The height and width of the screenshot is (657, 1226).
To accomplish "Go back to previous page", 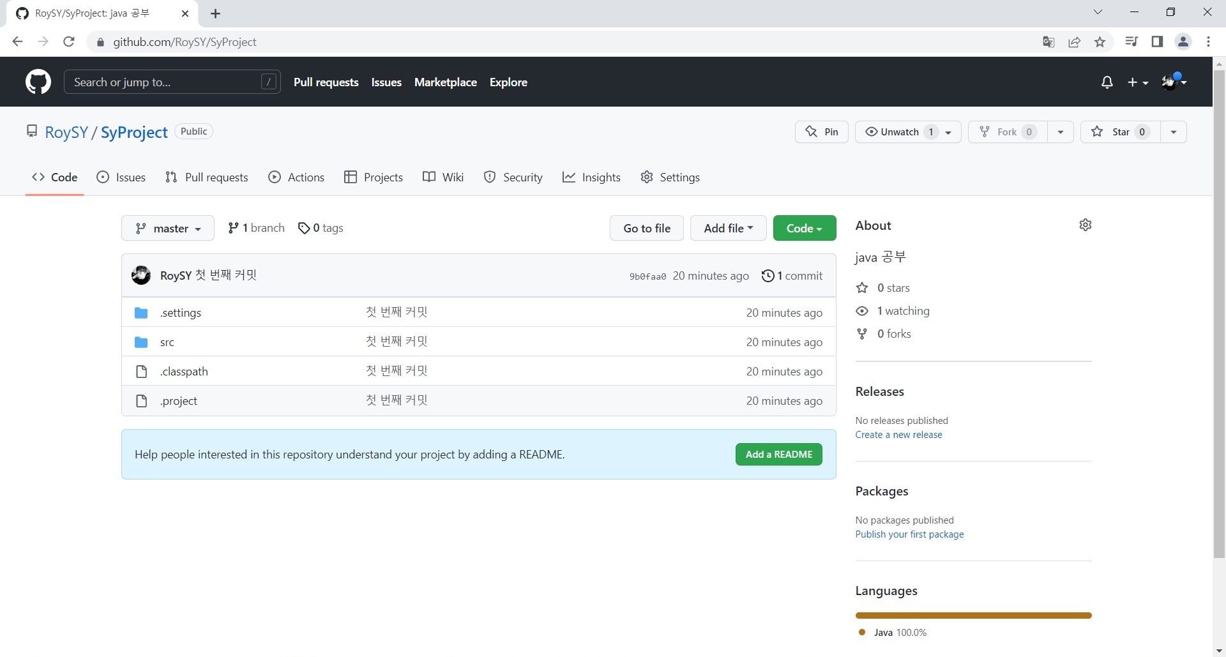I will pos(18,42).
